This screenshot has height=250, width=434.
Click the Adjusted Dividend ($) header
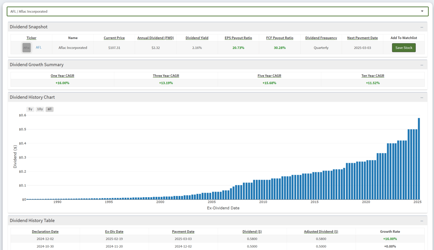pos(321,232)
